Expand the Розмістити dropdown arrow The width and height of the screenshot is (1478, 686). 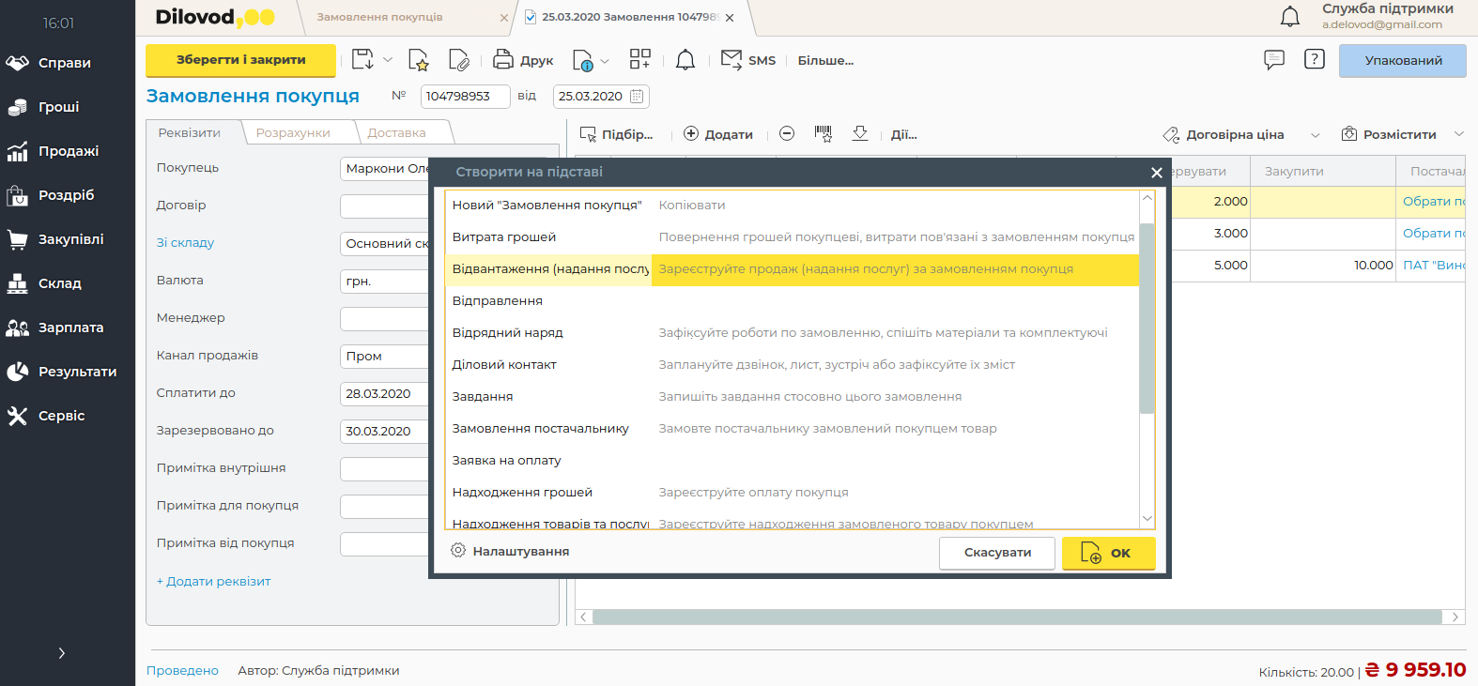coord(1458,134)
